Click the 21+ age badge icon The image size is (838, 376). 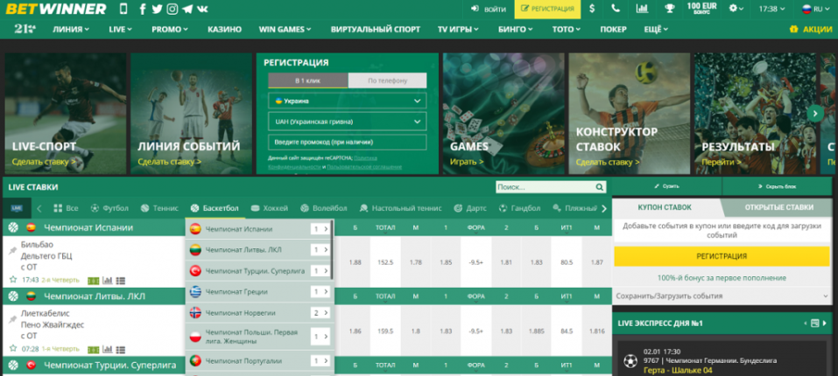coord(25,30)
